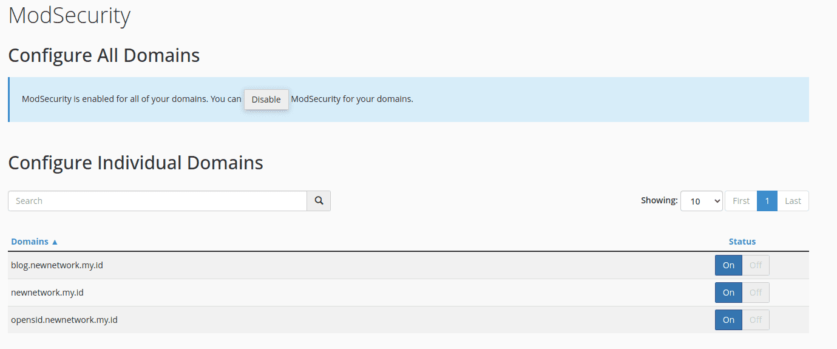
Task: Focus the domain Search input field
Action: 157,201
